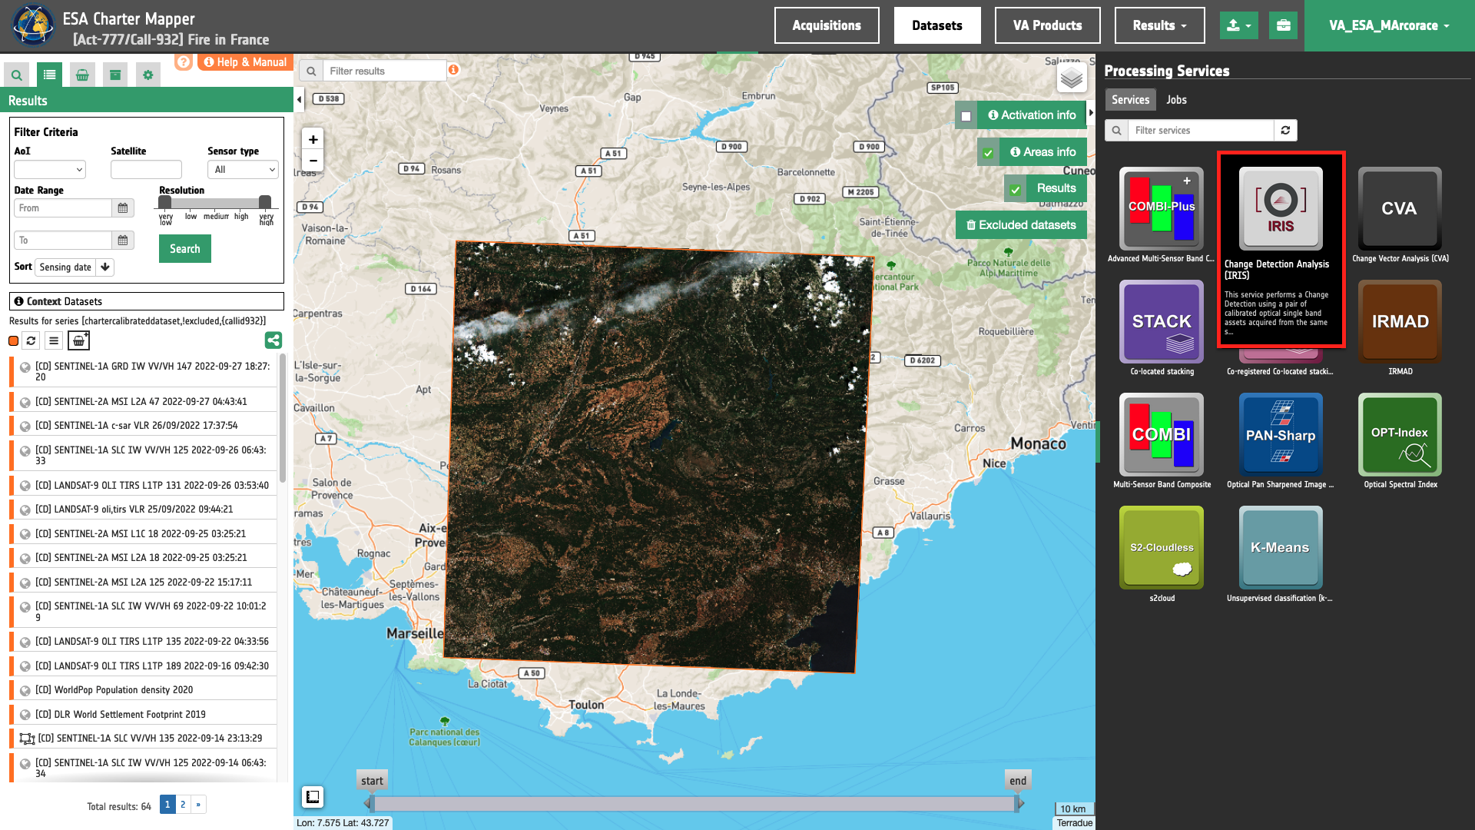Open the Sensor type dropdown

[x=243, y=170]
